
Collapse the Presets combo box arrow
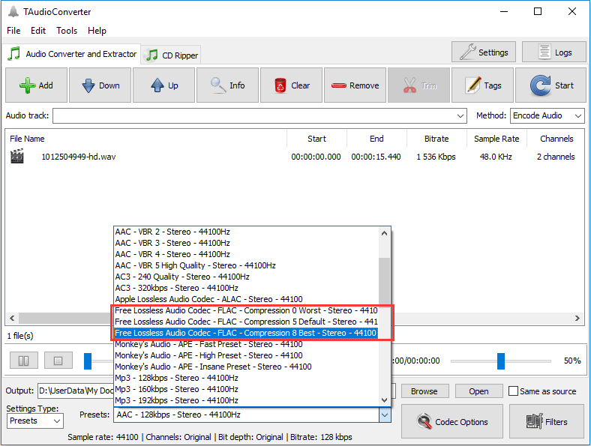(385, 415)
